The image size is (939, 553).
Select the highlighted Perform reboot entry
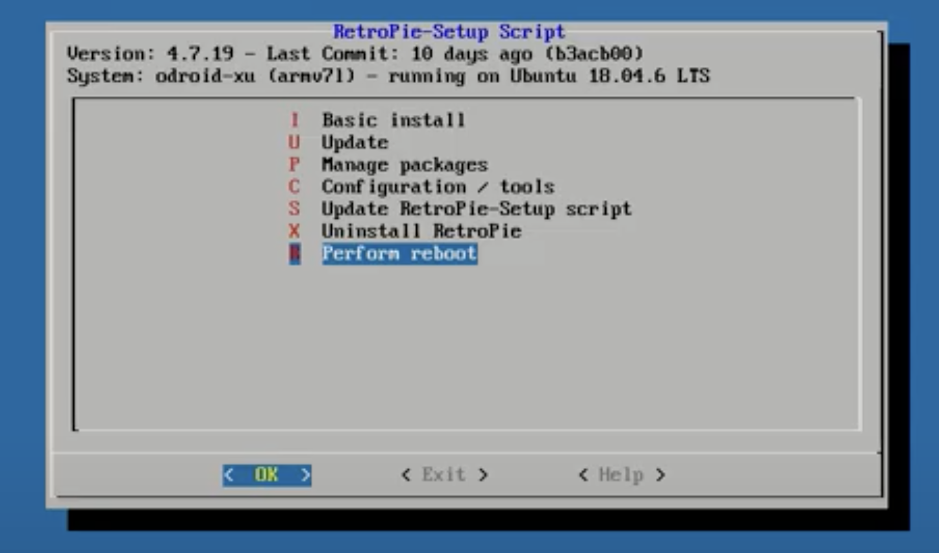coord(400,254)
